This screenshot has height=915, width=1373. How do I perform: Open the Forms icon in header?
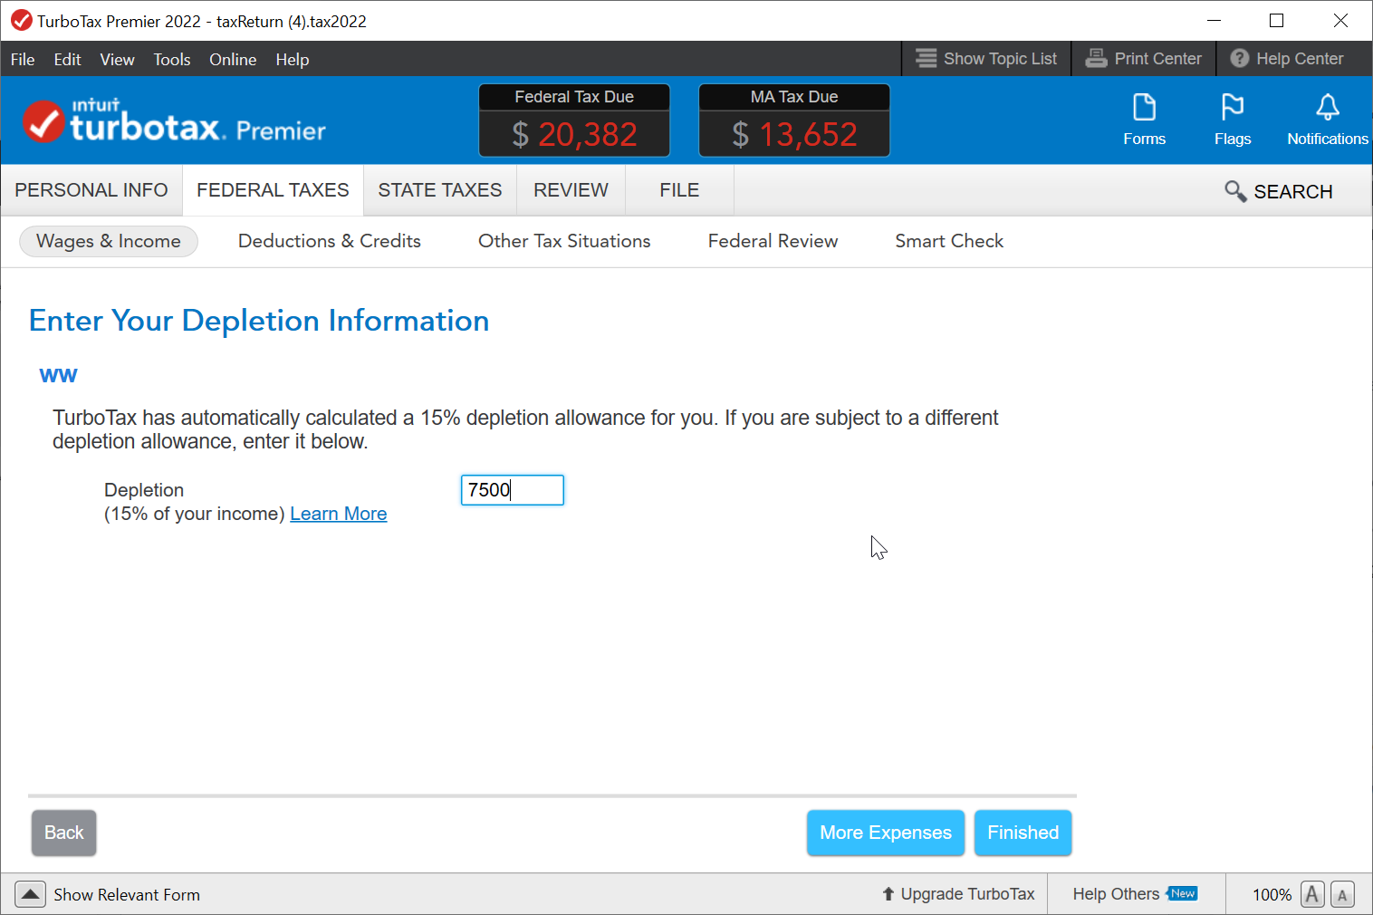tap(1144, 108)
